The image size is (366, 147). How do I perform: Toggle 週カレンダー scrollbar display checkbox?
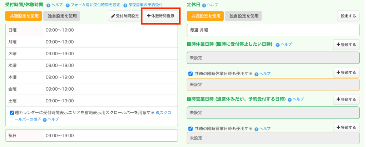(12, 113)
